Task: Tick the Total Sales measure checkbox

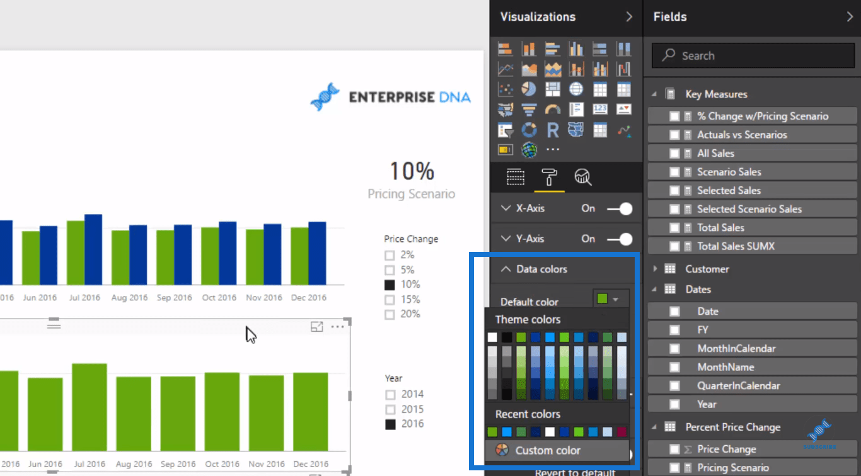Action: point(675,228)
